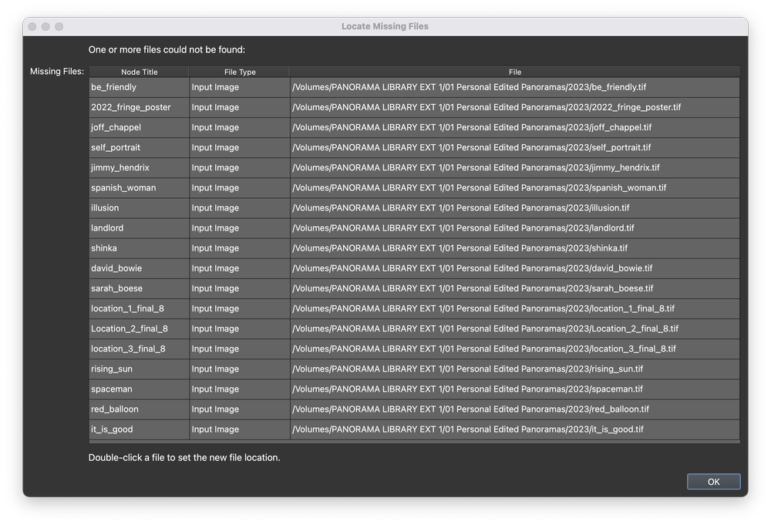Screen dimensions: 771x525
Task: Select the landlord node title cell
Action: pyautogui.click(x=139, y=228)
